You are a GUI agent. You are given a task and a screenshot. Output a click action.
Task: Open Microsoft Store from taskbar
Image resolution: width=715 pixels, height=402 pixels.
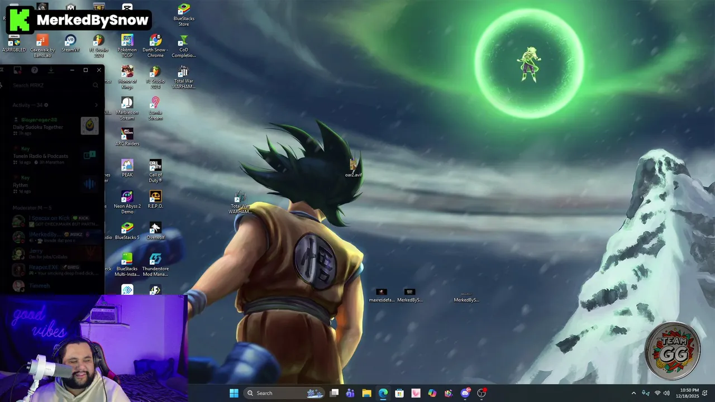(399, 393)
